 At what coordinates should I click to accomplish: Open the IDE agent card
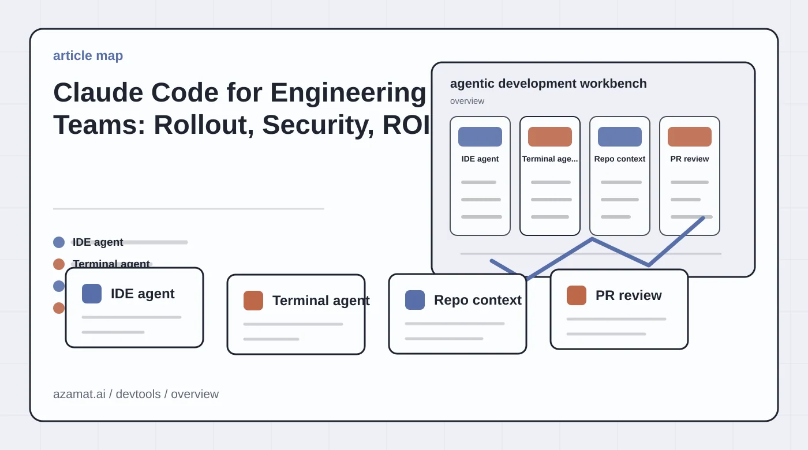pyautogui.click(x=134, y=307)
